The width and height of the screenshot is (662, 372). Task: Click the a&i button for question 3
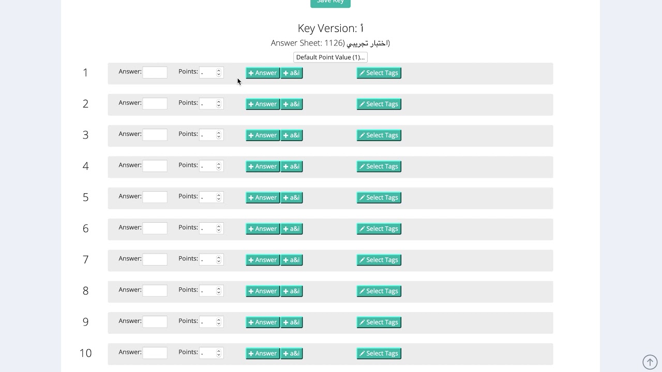click(x=291, y=135)
